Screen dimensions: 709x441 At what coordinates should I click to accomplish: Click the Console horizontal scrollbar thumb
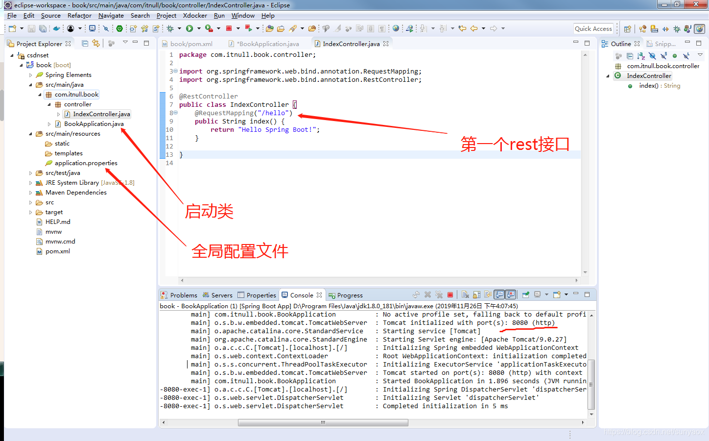(x=323, y=422)
